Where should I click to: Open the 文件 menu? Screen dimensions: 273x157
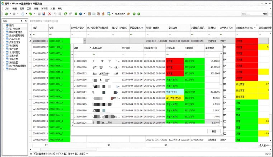(x=7, y=8)
